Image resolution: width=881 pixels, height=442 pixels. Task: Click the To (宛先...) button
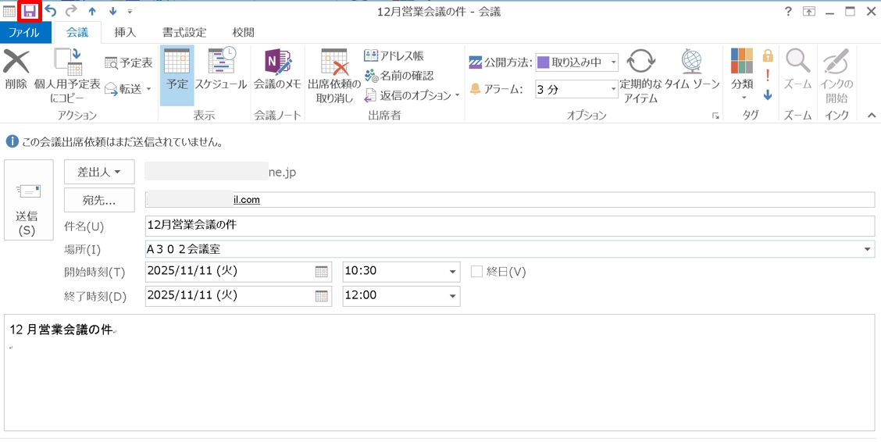(99, 200)
